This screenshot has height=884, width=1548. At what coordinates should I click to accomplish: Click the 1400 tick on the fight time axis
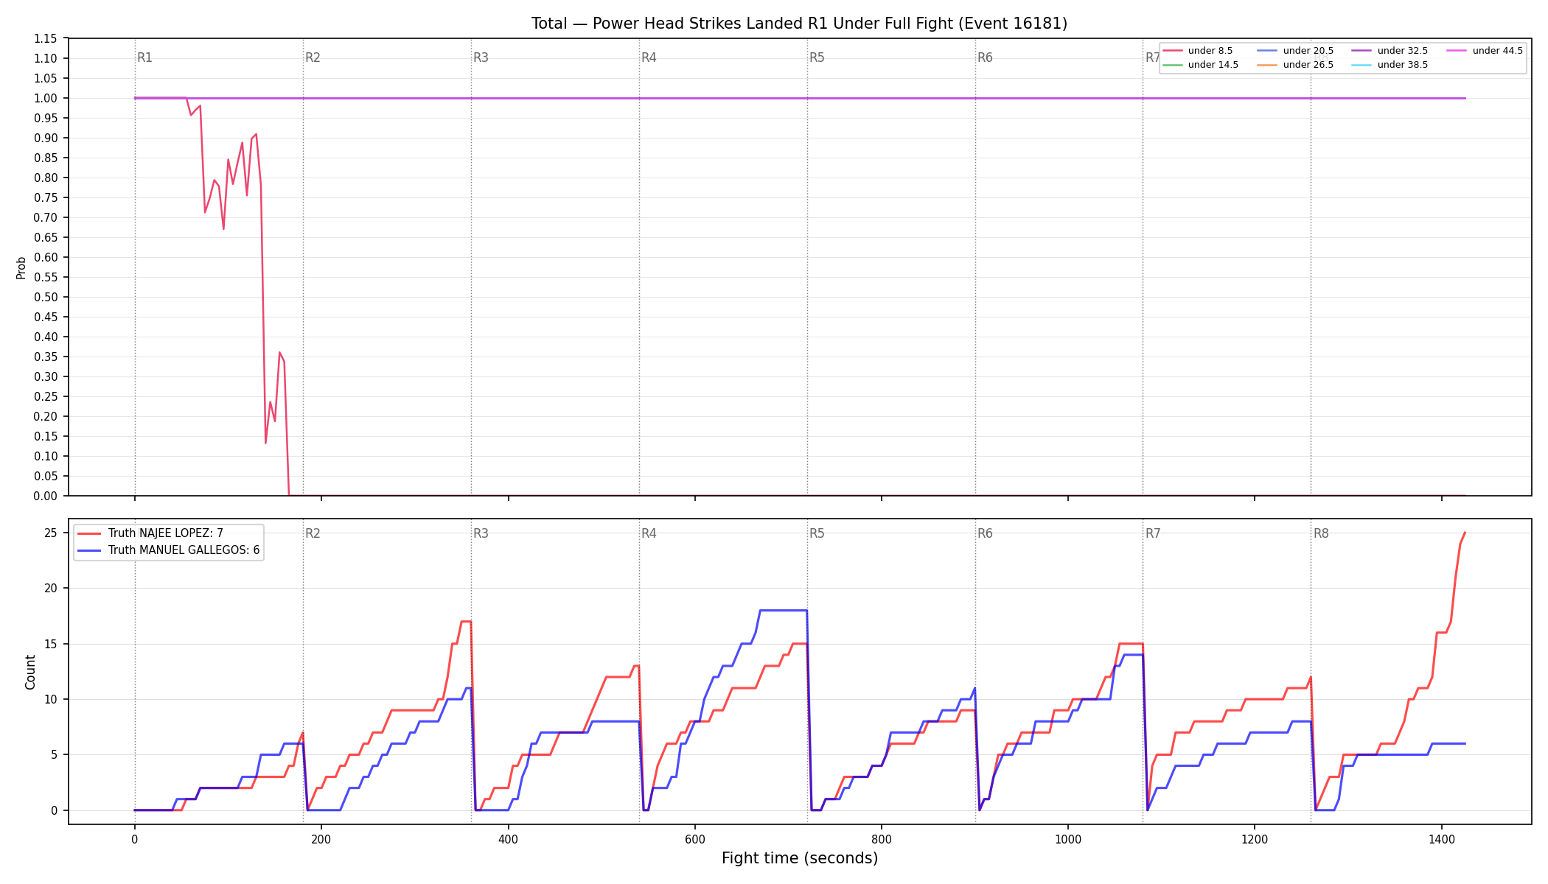1441,838
